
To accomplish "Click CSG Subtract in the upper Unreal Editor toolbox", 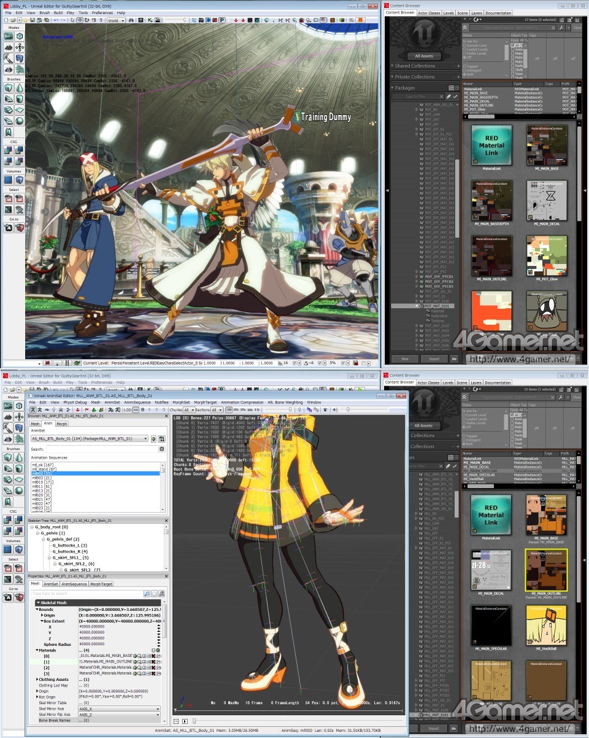I will tap(20, 150).
